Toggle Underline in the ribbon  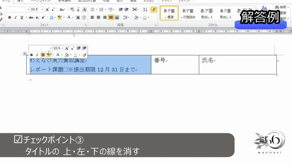(22, 17)
